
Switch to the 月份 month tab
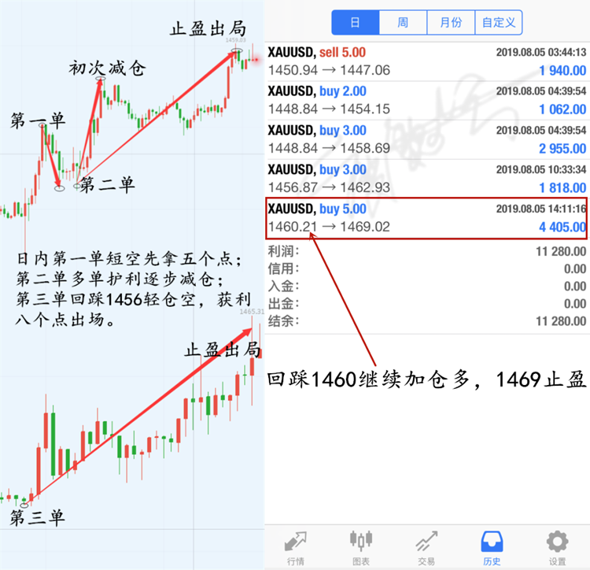click(451, 23)
